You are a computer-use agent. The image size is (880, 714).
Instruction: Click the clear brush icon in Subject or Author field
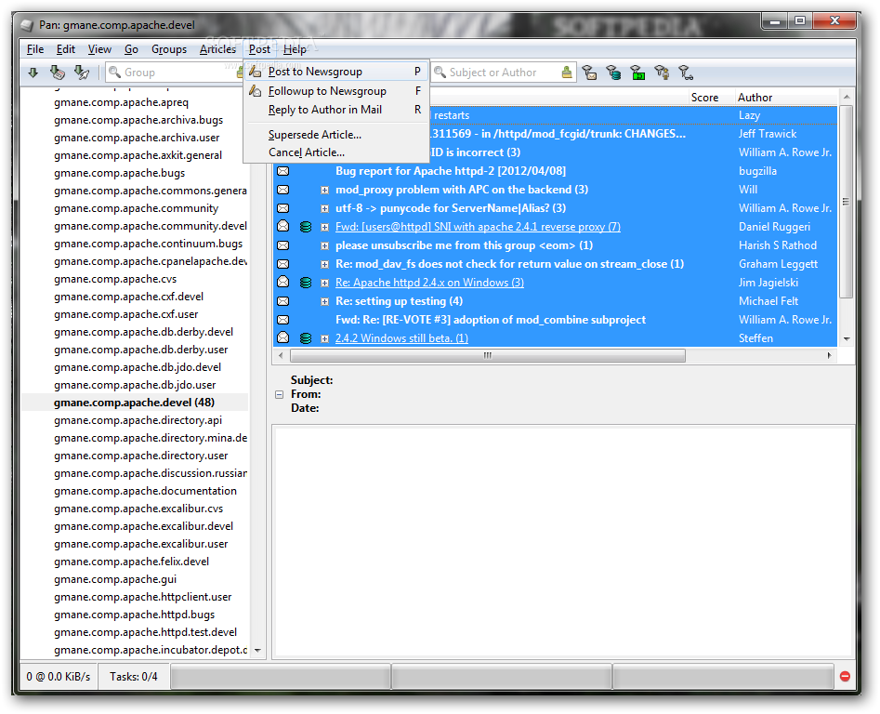click(x=567, y=73)
